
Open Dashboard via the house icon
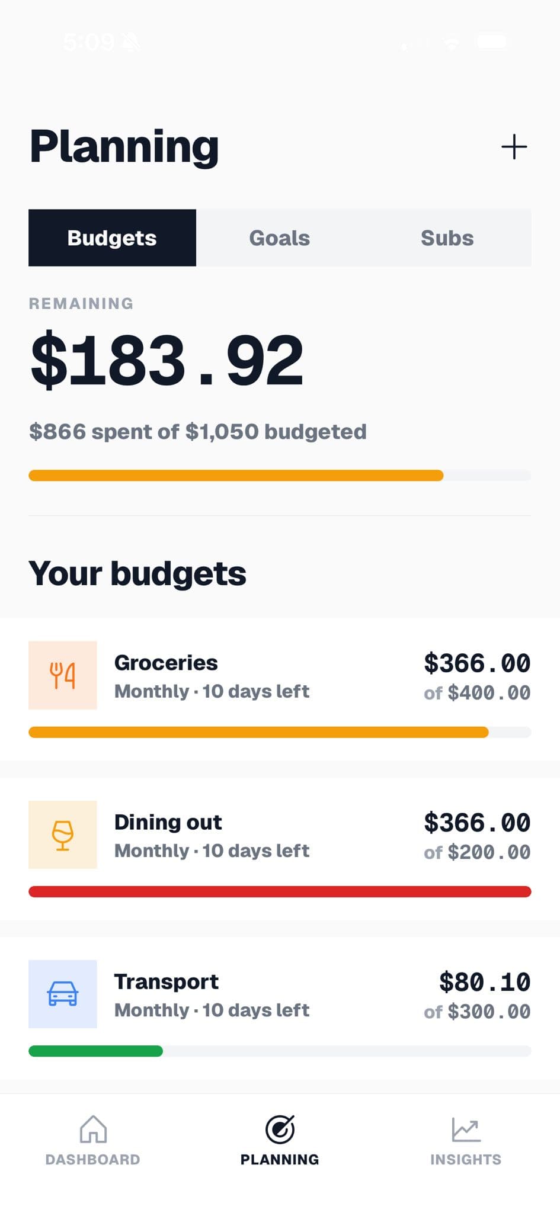coord(93,1128)
